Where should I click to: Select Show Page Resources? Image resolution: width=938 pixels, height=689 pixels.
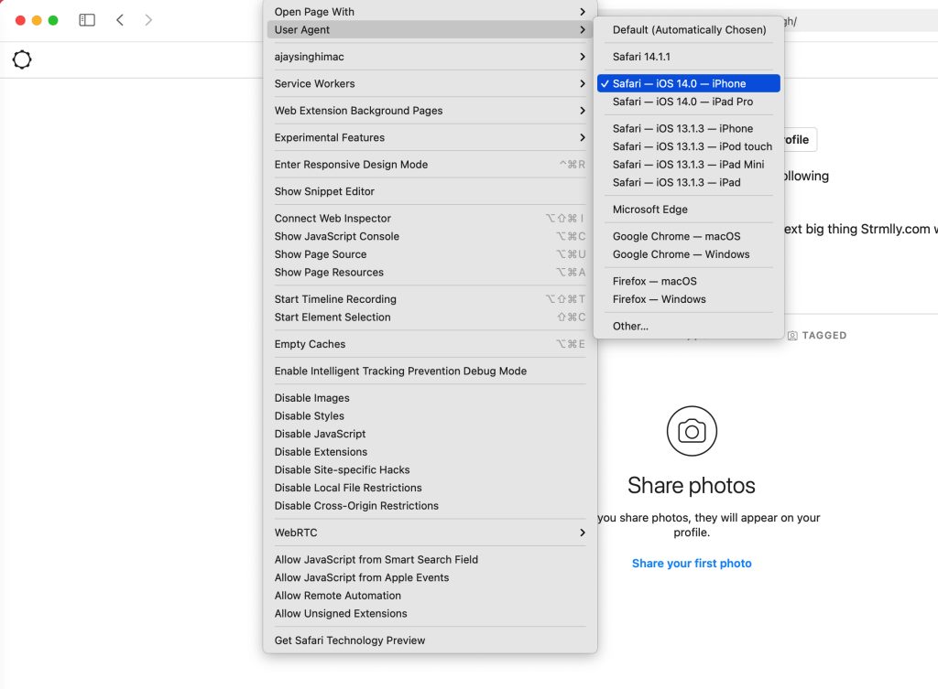tap(430, 272)
